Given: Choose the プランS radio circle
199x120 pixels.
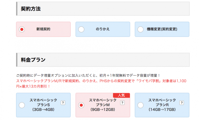Looking at the screenshot, I should click(x=22, y=105).
